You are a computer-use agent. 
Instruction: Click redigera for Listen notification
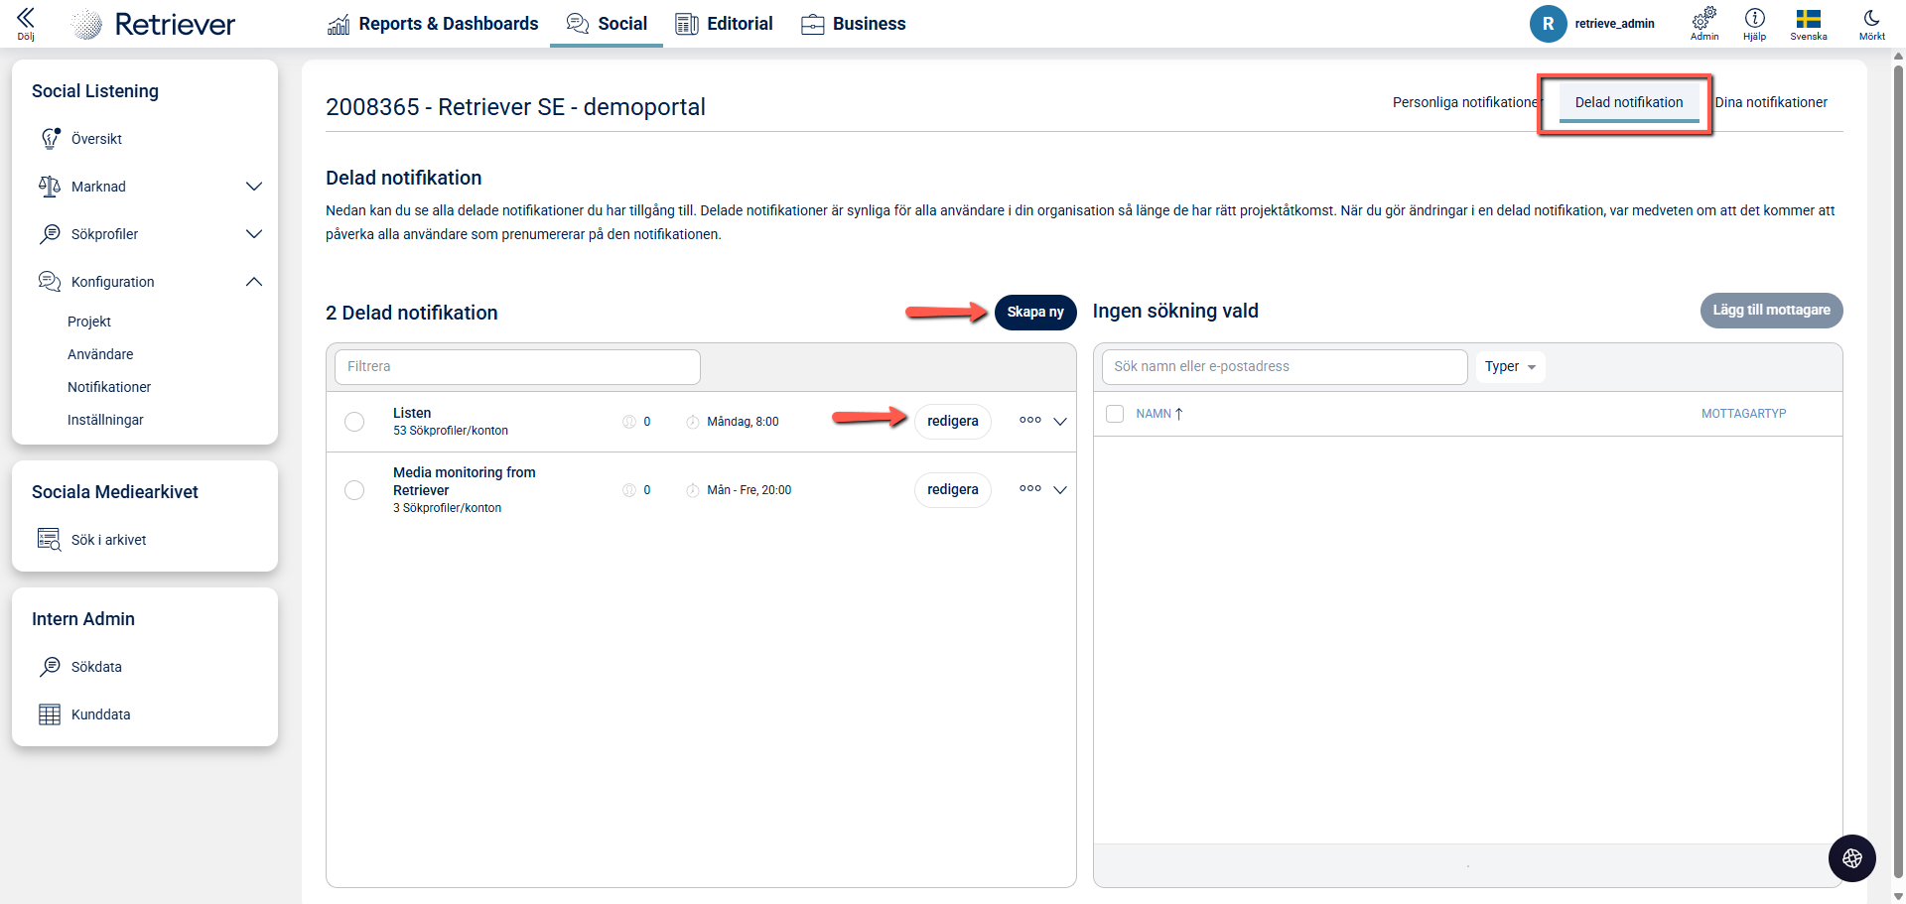coord(953,422)
